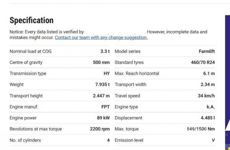Viewport: 230px width, 150px height.
Task: Select the 3.3 t nominal load value
Action: point(105,51)
